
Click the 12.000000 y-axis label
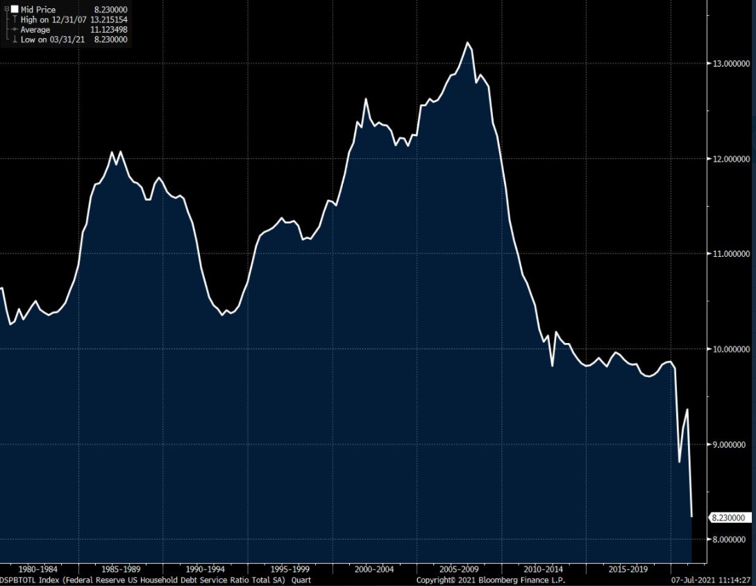click(x=732, y=159)
